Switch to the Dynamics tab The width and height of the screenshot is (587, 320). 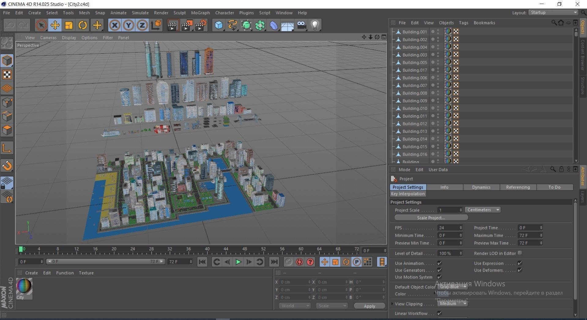481,187
